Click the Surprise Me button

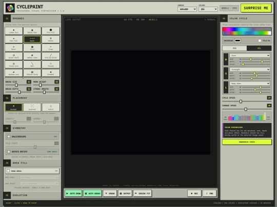(x=256, y=8)
